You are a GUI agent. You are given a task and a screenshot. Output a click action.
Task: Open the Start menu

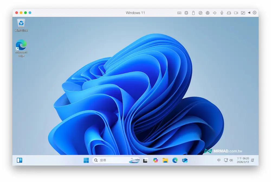coord(86,160)
